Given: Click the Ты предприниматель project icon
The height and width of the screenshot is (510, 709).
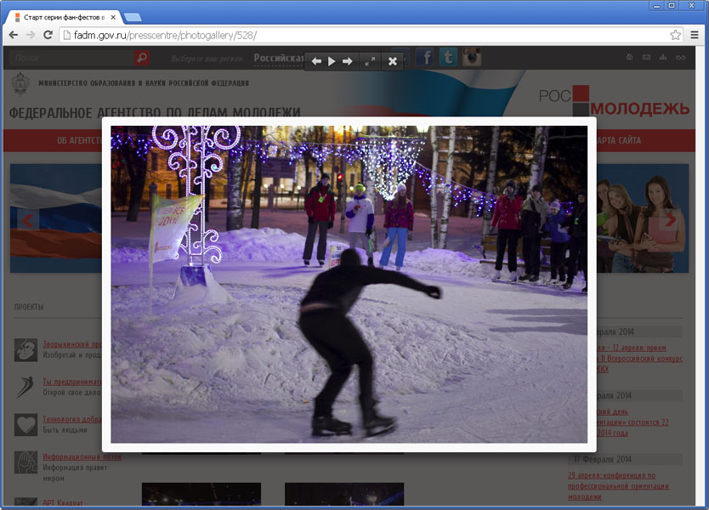Looking at the screenshot, I should tap(26, 387).
